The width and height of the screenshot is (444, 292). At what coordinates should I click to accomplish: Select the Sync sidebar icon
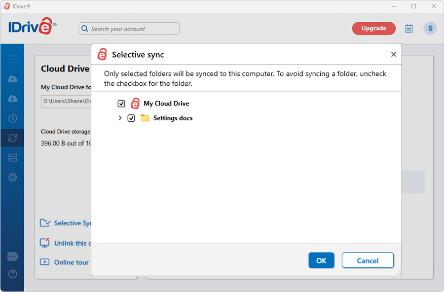(13, 138)
